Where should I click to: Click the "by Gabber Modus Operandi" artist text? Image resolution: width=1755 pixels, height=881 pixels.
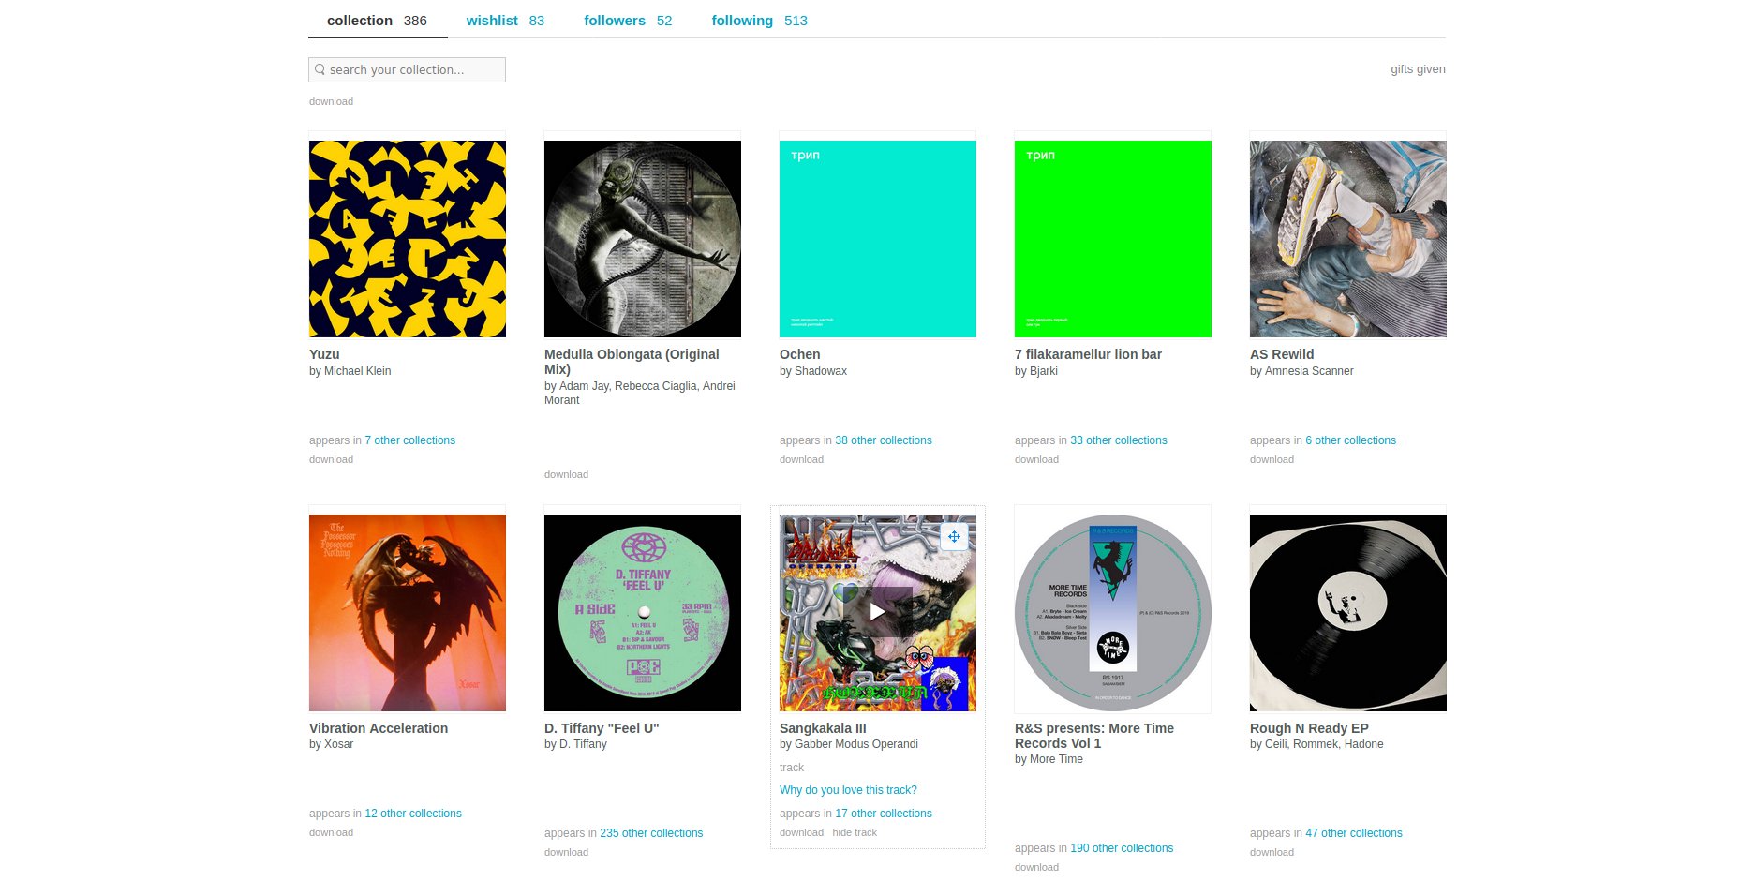tap(849, 744)
